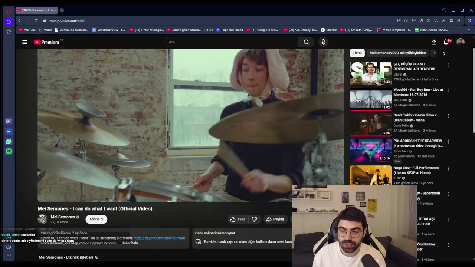Viewport: 475px width, 267px height.
Task: Open the Woodkid Run Boy Run thumbnail
Action: pos(370,99)
